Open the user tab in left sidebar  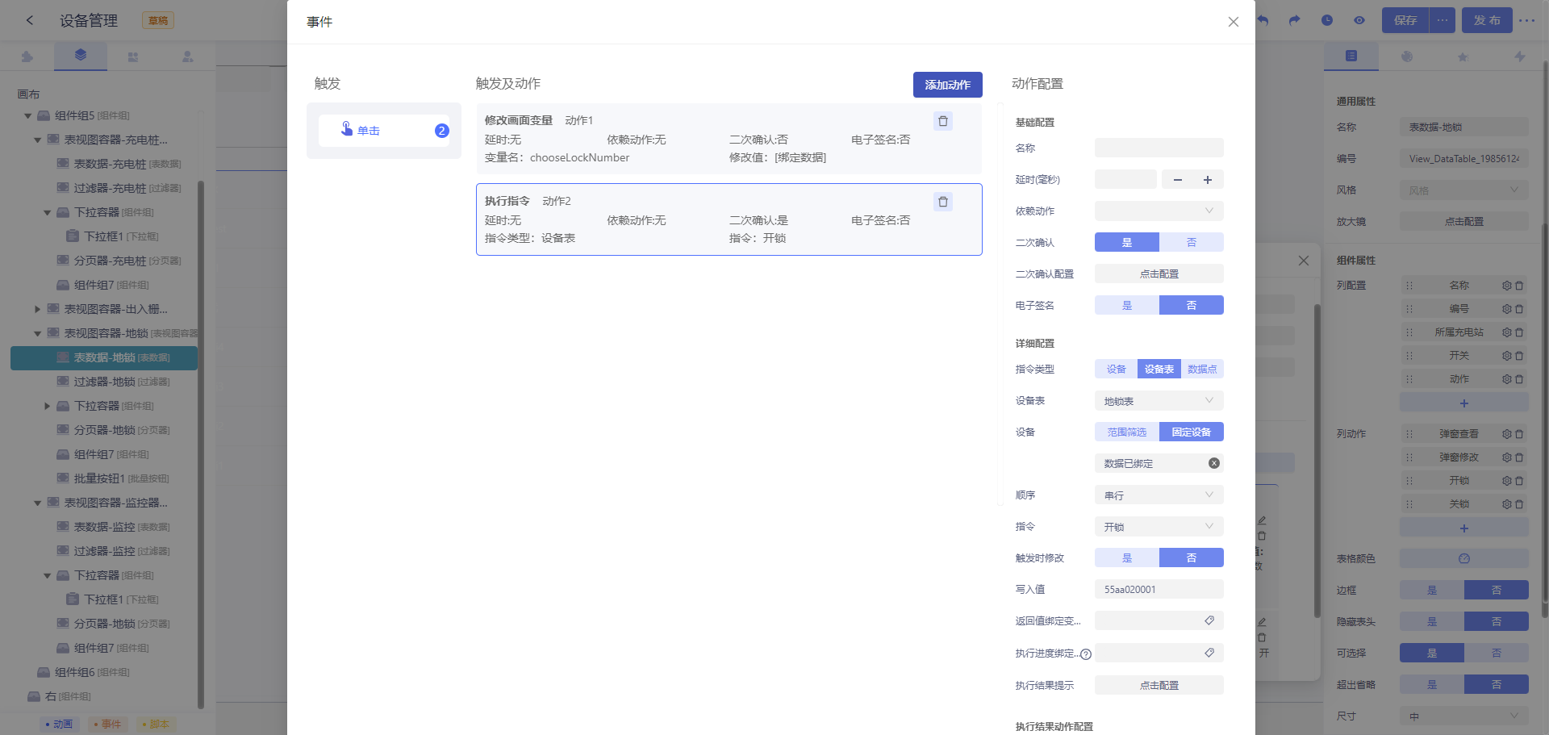point(187,56)
